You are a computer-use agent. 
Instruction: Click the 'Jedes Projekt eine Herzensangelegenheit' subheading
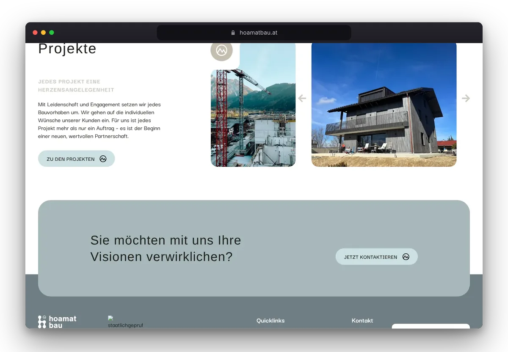(x=76, y=85)
